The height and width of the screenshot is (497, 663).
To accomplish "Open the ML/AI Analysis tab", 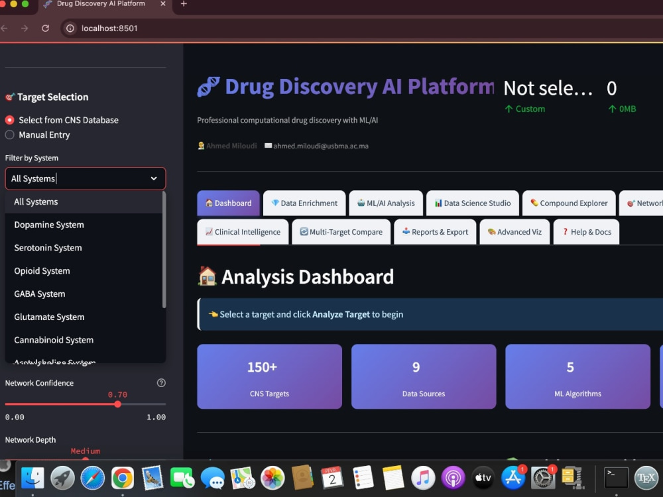I will tap(386, 203).
